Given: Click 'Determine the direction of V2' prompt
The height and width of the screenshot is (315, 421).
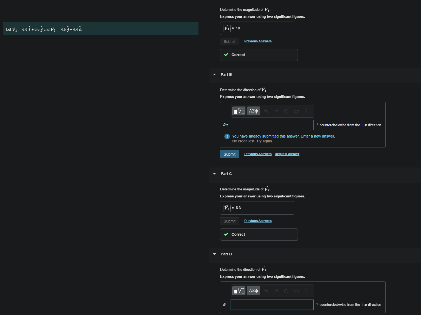Looking at the screenshot, I should pos(244,269).
